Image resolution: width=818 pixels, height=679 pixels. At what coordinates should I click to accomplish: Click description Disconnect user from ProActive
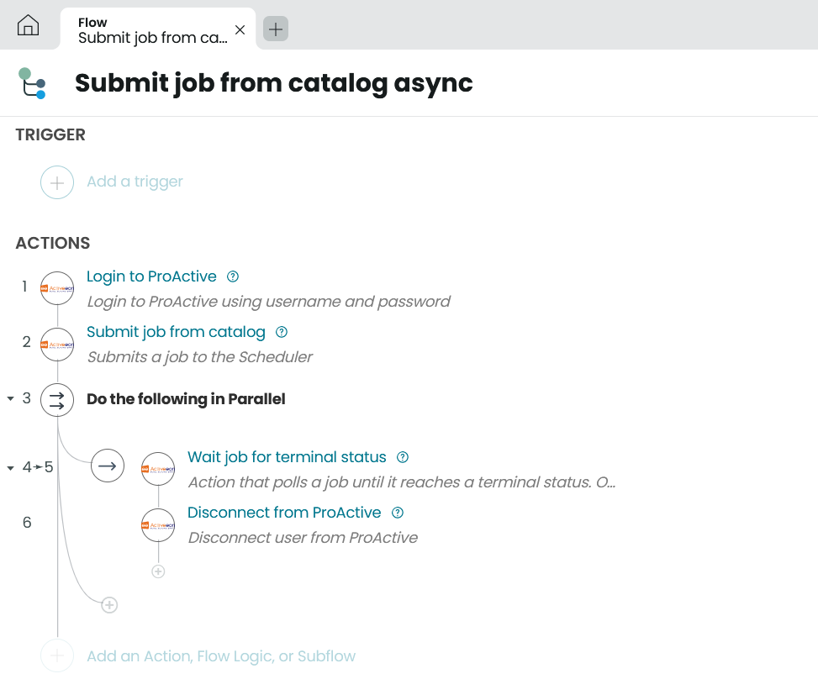click(303, 538)
